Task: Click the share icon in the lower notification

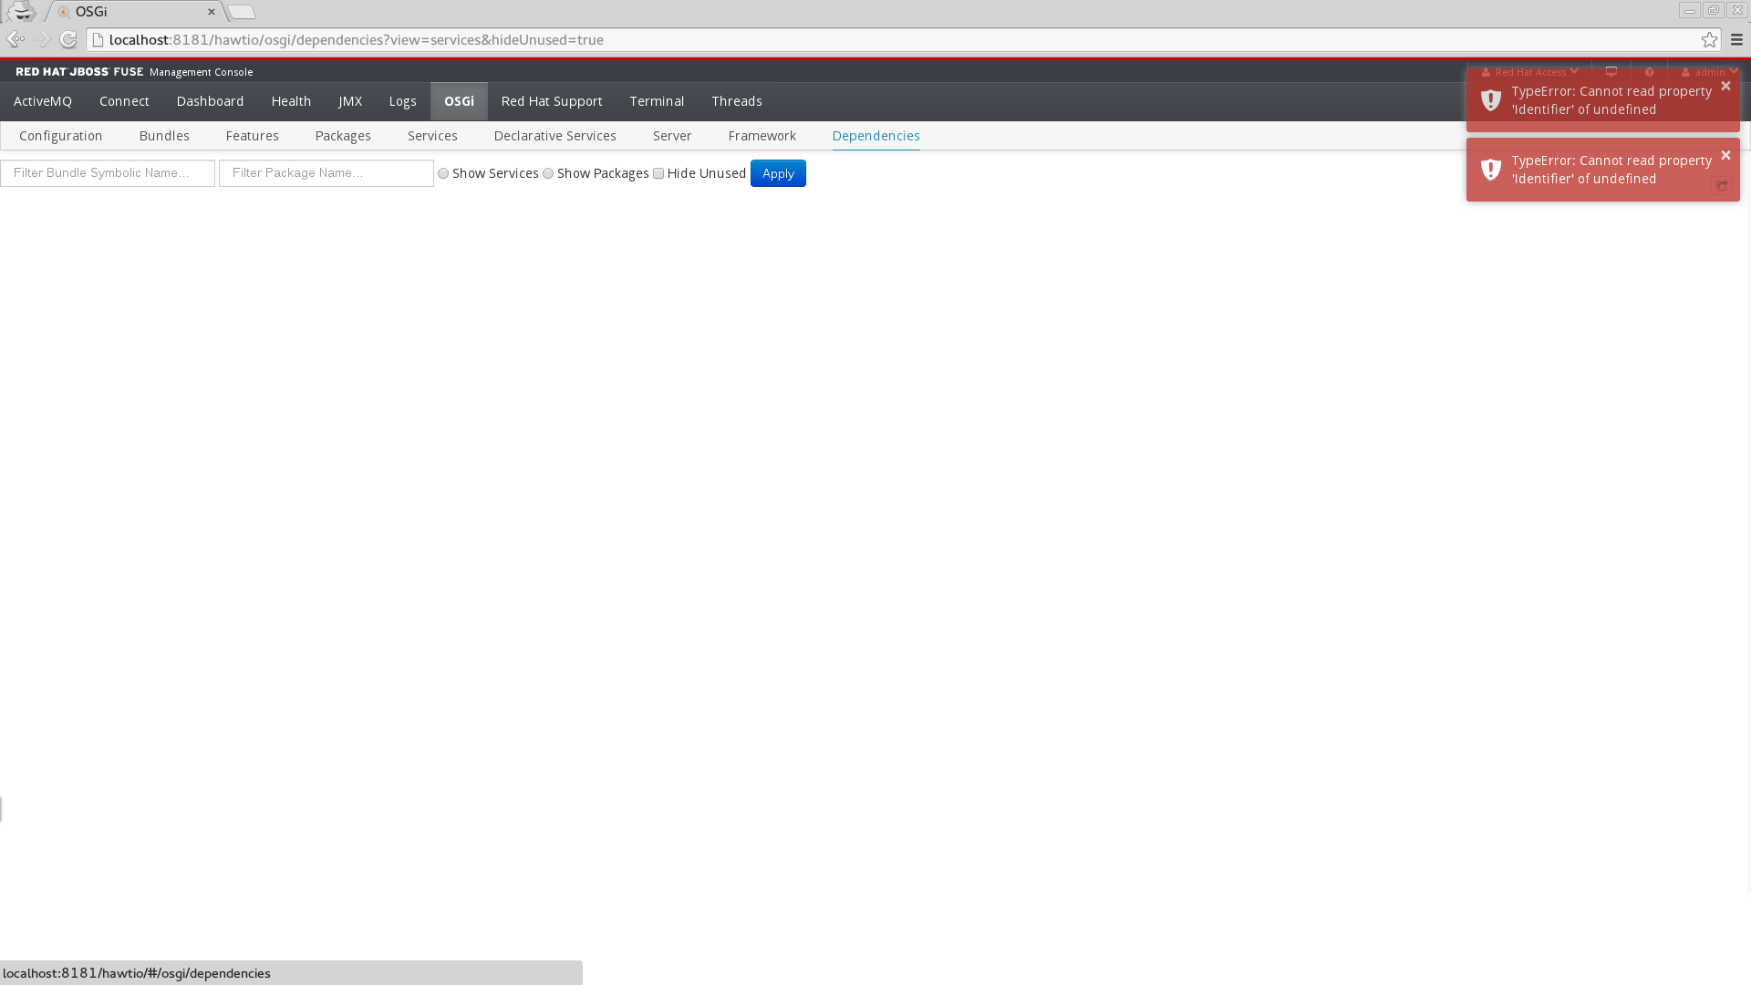Action: [x=1722, y=185]
